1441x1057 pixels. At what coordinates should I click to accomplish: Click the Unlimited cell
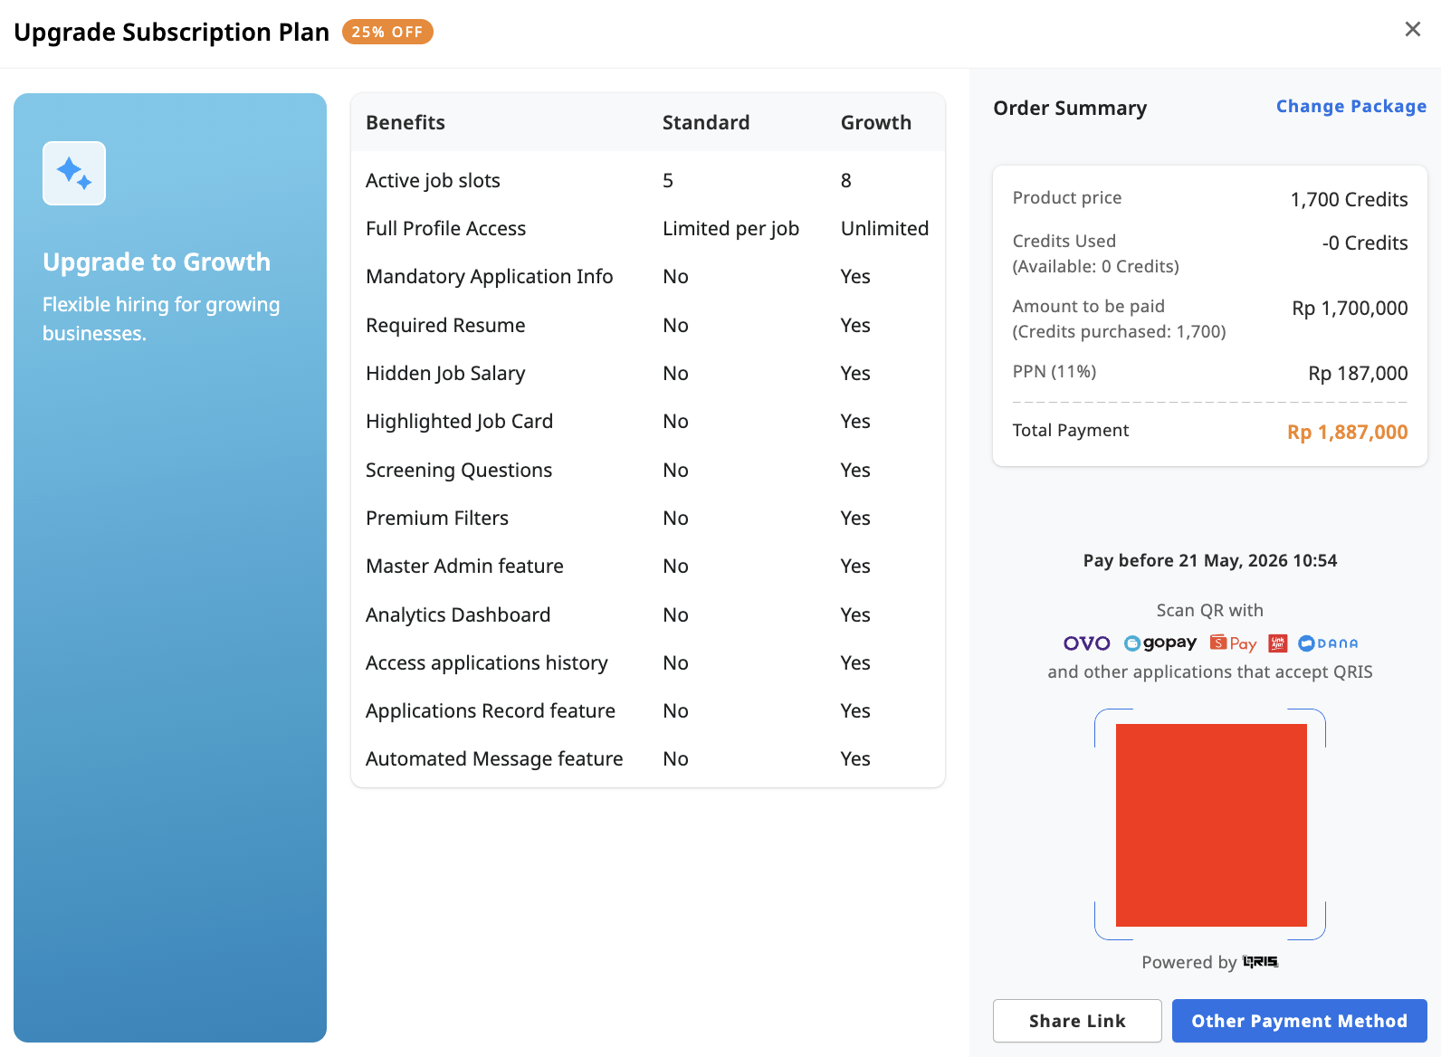coord(884,229)
